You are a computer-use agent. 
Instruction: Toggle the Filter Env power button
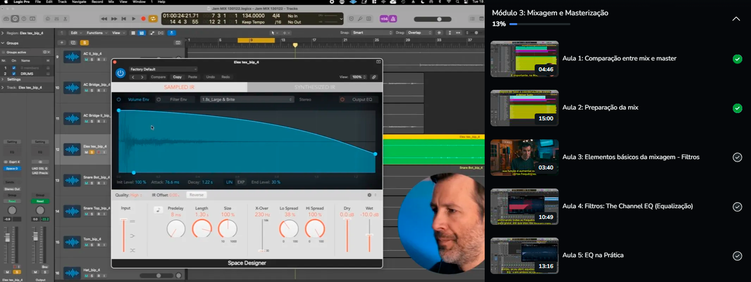[159, 100]
